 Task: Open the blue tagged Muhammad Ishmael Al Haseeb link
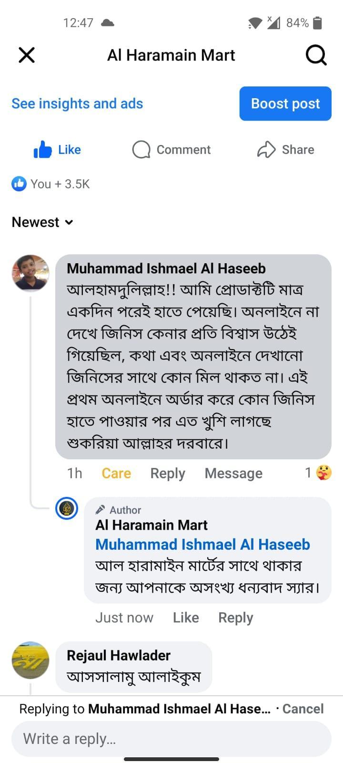(202, 544)
